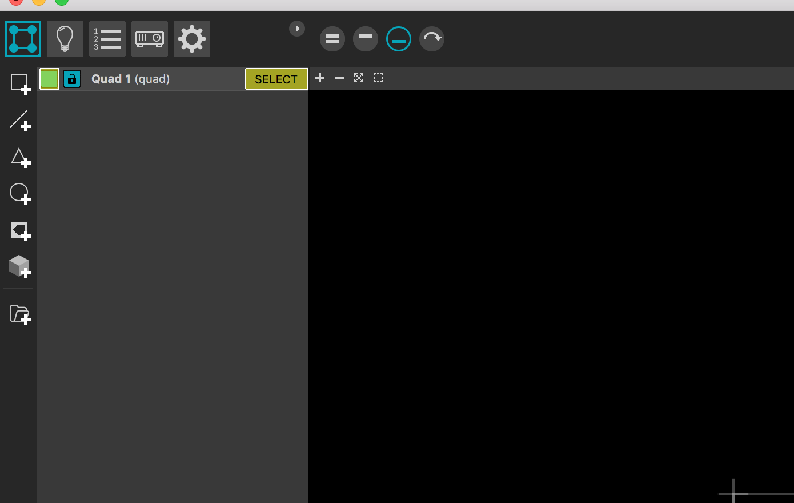
Task: Add a new mask shape
Action: coord(20,231)
